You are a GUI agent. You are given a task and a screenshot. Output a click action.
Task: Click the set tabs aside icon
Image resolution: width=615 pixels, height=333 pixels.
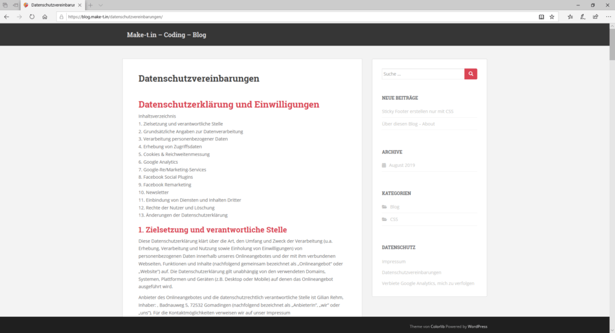point(15,5)
